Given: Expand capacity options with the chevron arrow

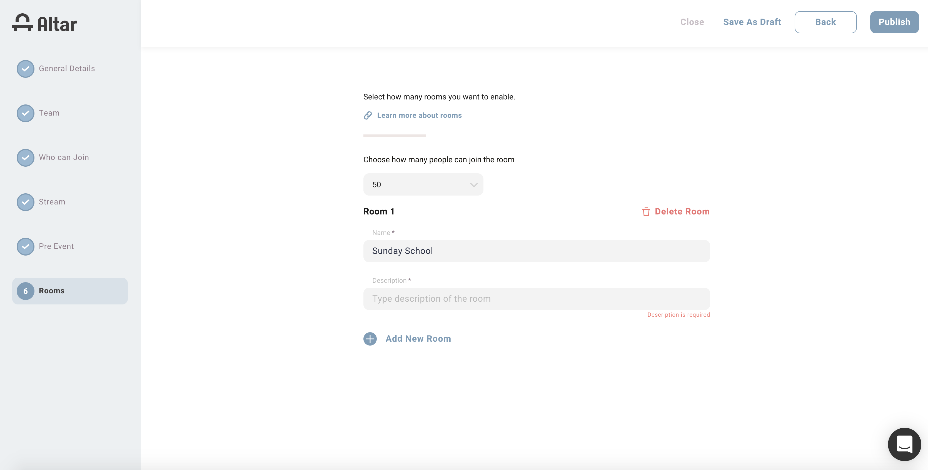Looking at the screenshot, I should tap(474, 185).
